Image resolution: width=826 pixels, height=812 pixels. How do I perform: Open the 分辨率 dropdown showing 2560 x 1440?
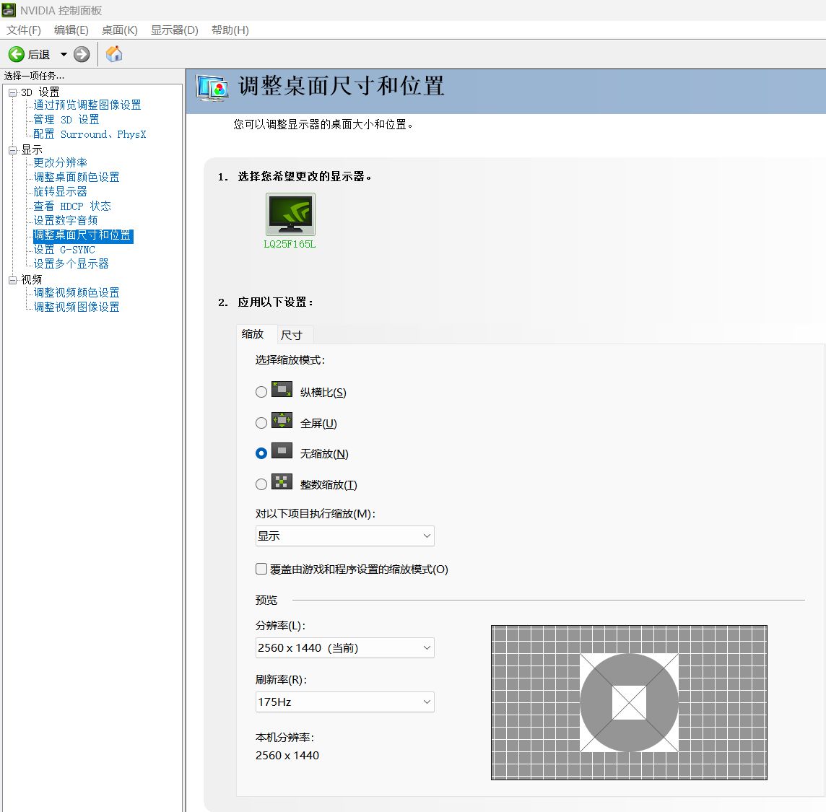[x=345, y=647]
